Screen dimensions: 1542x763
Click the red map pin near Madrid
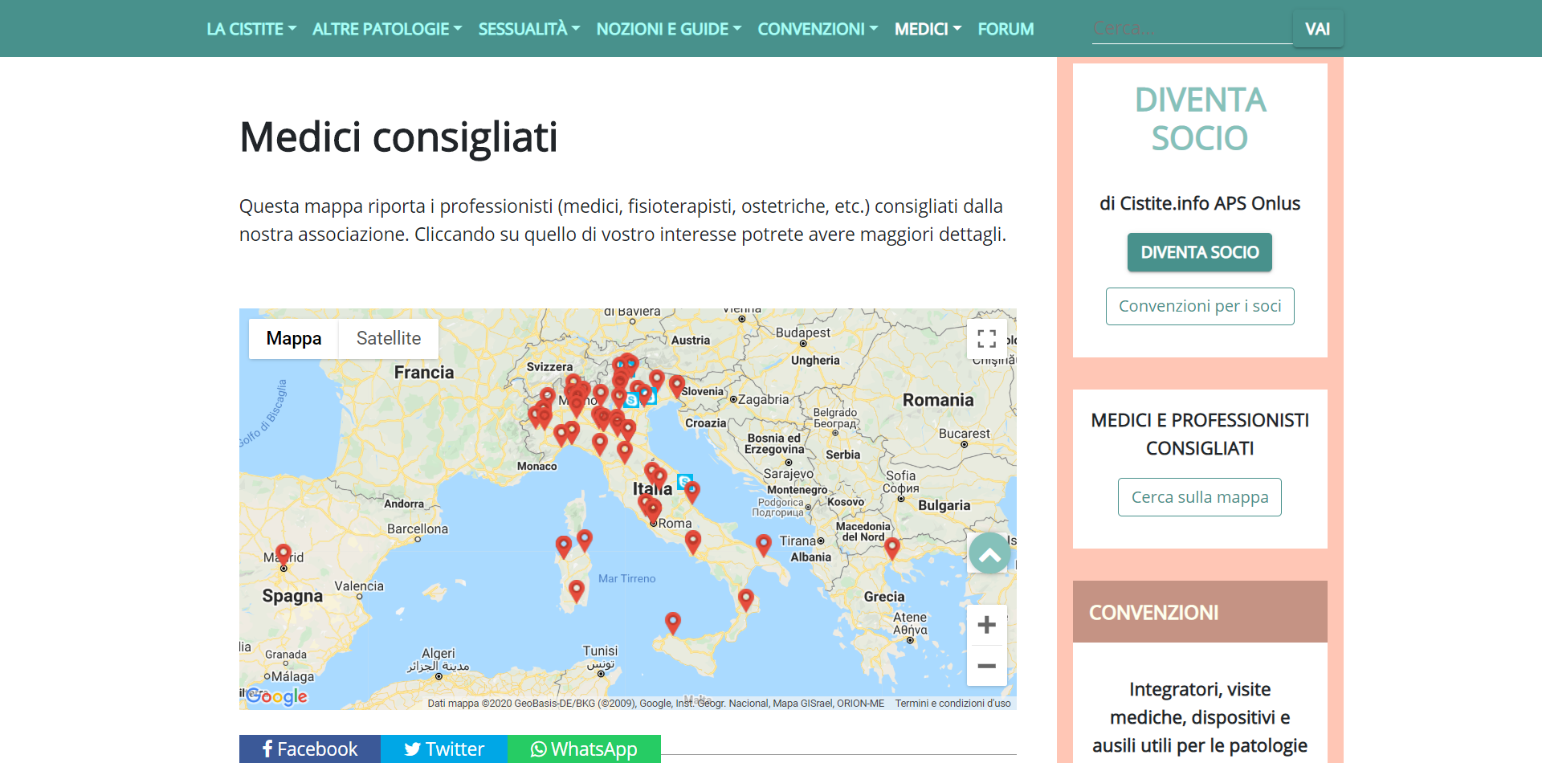(x=283, y=553)
